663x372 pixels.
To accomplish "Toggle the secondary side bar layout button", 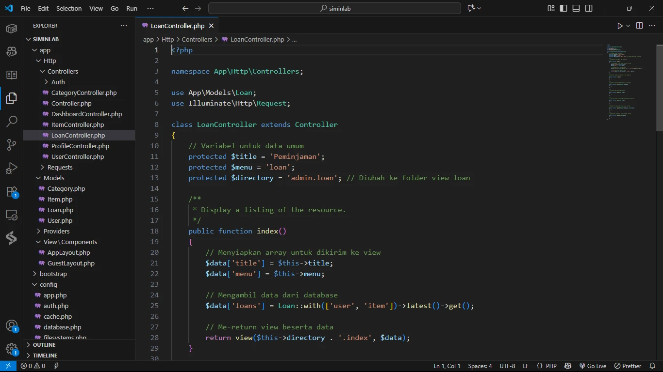I will click(589, 8).
